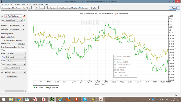Launch Internet Explorer from taskbar
This screenshot has height=102, width=181.
[60, 99]
